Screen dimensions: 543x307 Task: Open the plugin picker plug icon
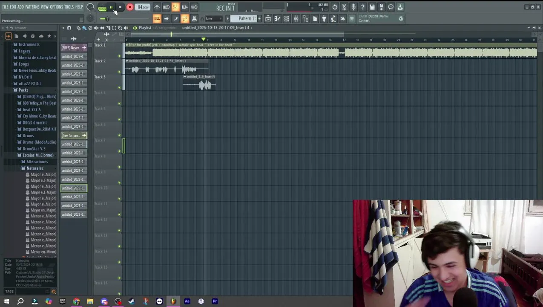pos(324,19)
